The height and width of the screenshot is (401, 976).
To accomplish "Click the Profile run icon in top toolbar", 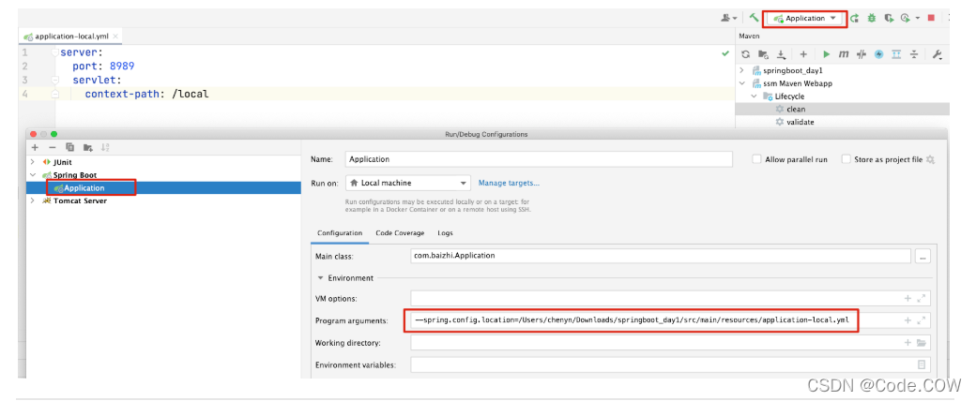I will point(906,19).
